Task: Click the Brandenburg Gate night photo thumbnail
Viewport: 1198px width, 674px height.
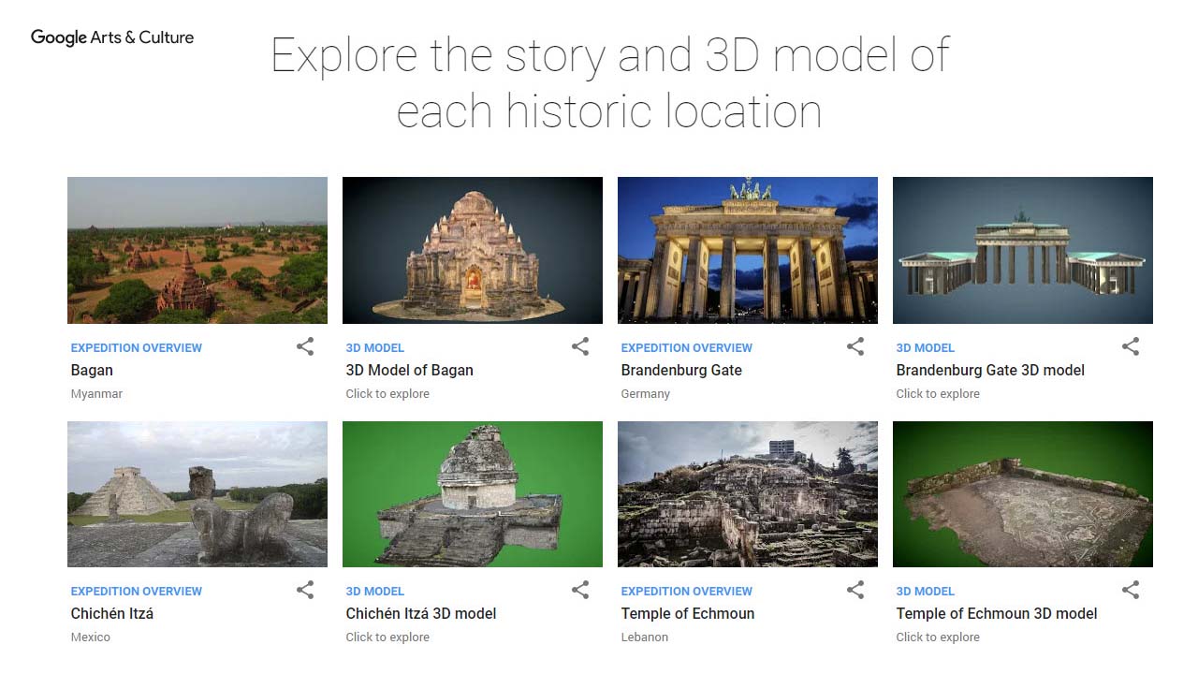Action: point(747,250)
